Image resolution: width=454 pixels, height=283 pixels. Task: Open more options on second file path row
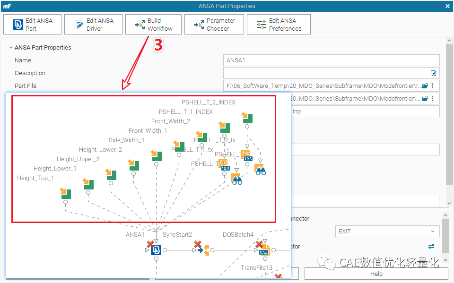tap(433, 99)
